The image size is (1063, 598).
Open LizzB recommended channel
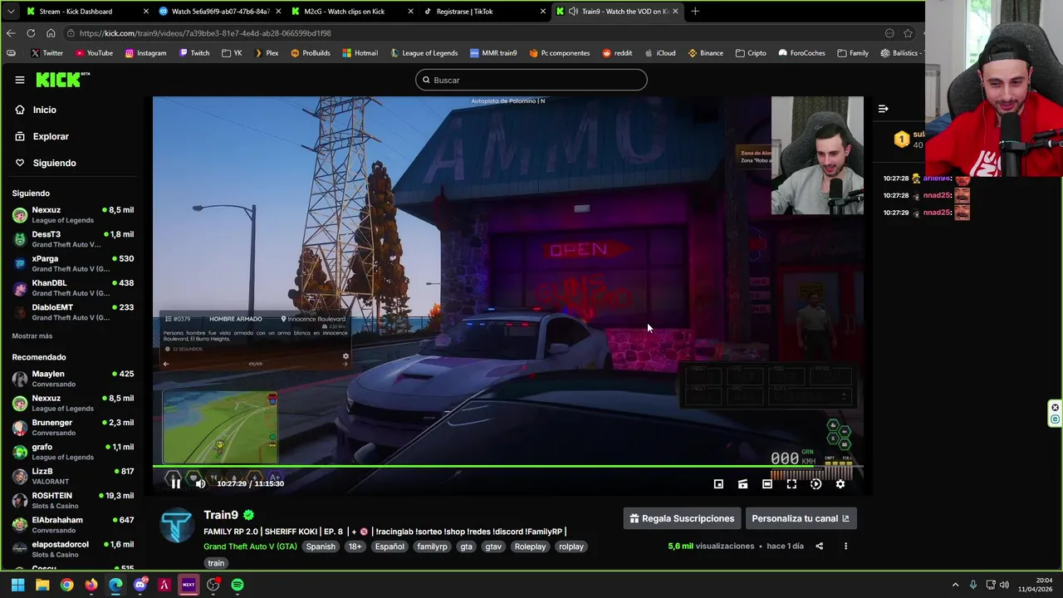73,476
